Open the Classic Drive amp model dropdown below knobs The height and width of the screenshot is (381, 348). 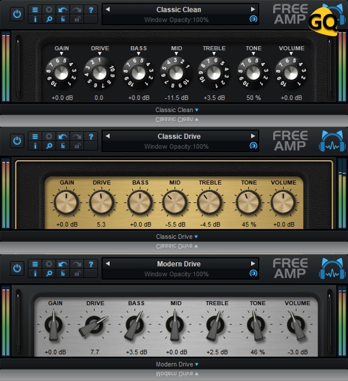(177, 237)
